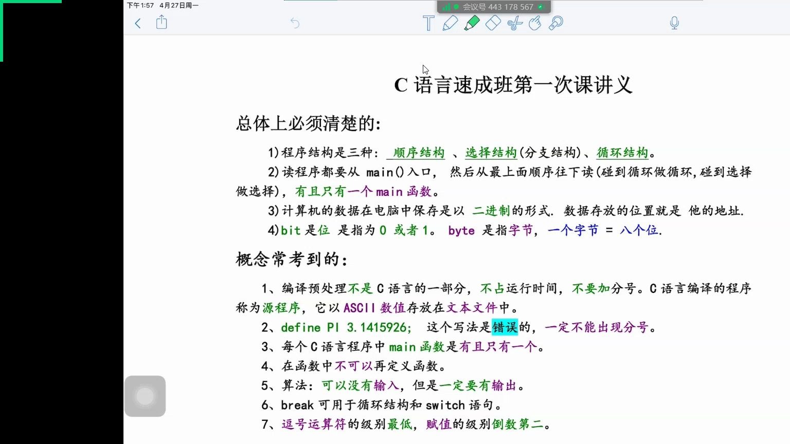The width and height of the screenshot is (790, 444).
Task: Click the green text '不要加' in item 1
Action: 591,288
